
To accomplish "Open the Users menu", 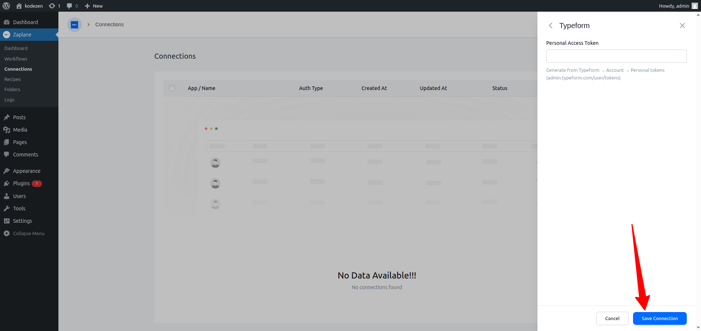I will [29, 196].
